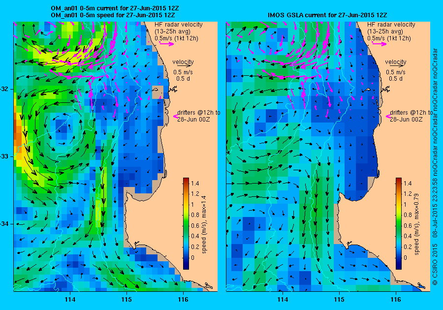Click the 'velocity' legend label in right map
The height and width of the screenshot is (310, 443).
click(396, 62)
